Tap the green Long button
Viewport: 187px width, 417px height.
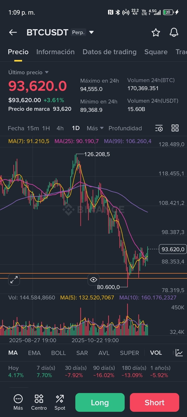100,402
